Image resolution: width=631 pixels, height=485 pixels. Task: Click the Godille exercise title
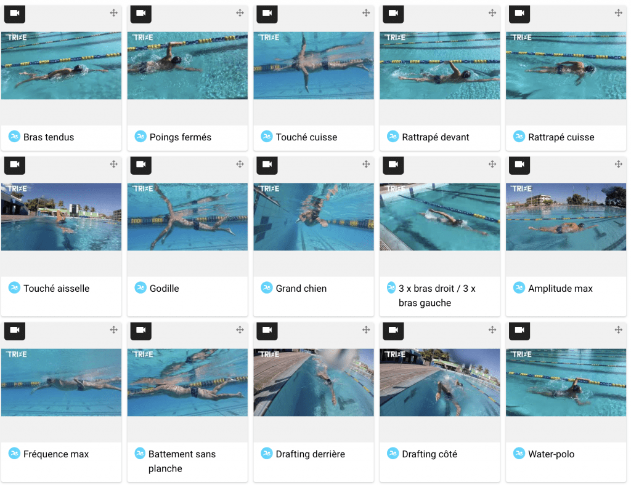(164, 288)
